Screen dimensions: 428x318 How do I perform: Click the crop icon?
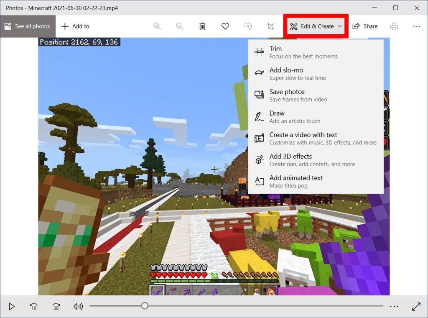click(x=270, y=26)
